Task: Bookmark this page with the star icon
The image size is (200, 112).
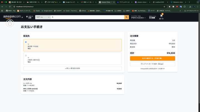Action: [164, 7]
